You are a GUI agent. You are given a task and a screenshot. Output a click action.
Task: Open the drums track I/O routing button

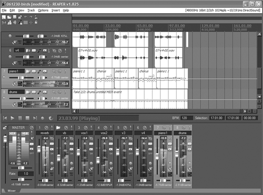tap(34, 92)
